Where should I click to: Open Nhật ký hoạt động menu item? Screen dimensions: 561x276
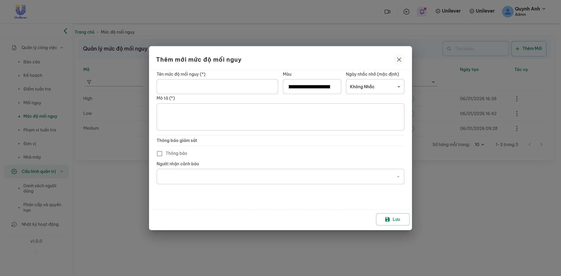(x=40, y=224)
